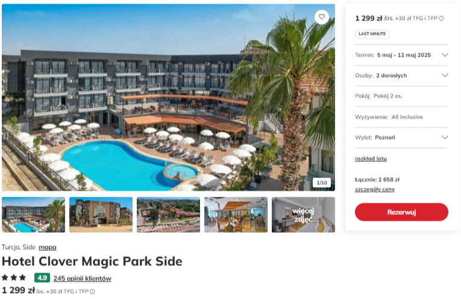This screenshot has width=461, height=299.
Task: Add hotel to favorites with heart icon
Action: [x=321, y=17]
